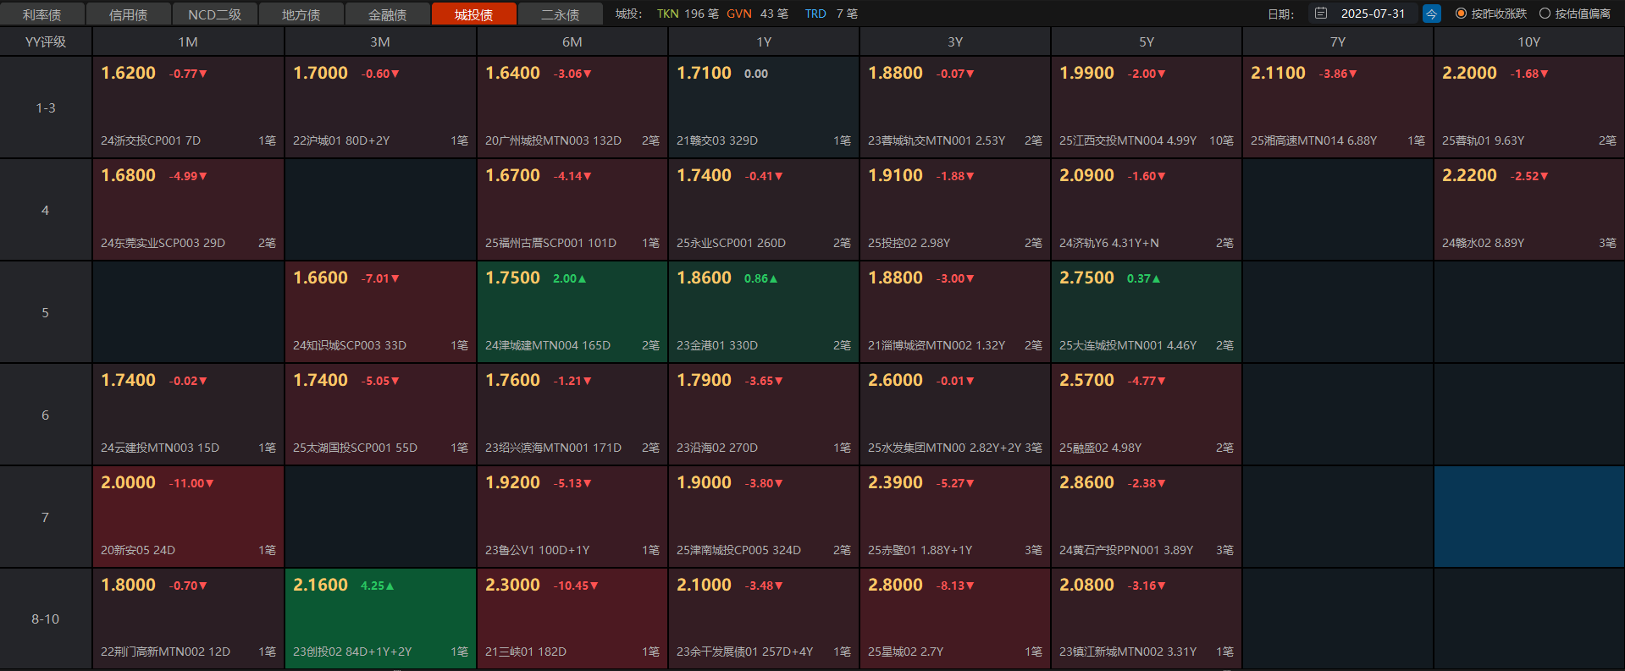Open the 23绍兴滨海MTN001 171D bond cell
Image resolution: width=1625 pixels, height=671 pixels.
pos(572,415)
